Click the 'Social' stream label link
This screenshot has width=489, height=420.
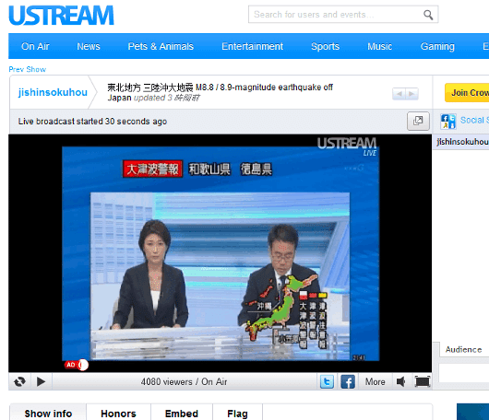(x=474, y=120)
